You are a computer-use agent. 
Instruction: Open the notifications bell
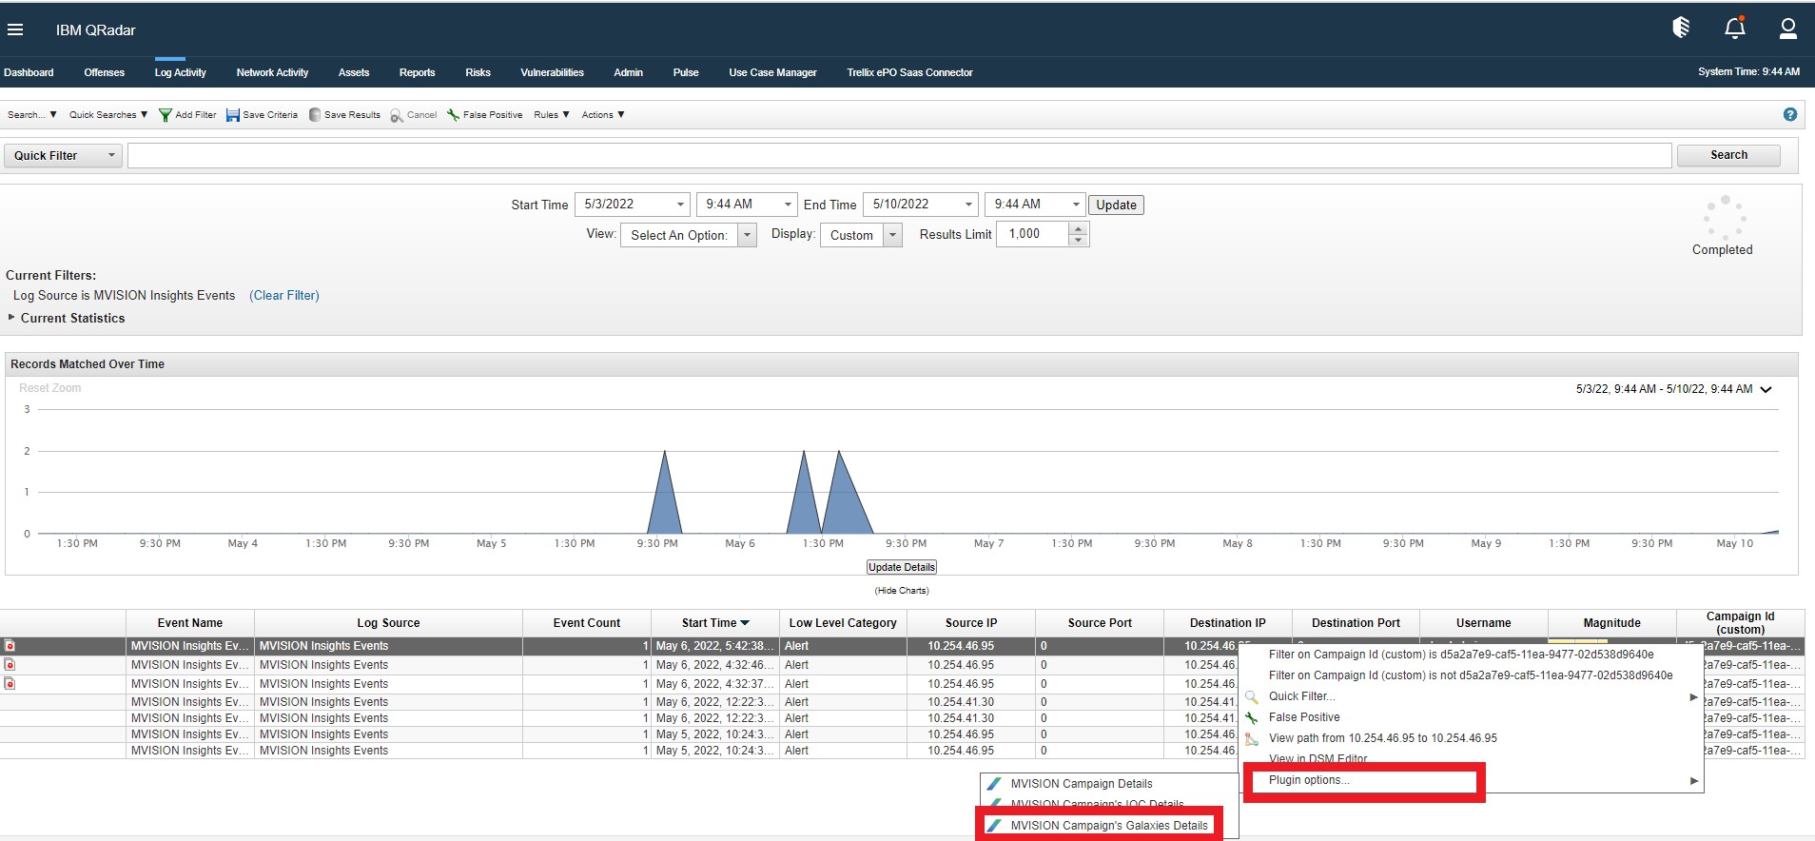coord(1735,28)
